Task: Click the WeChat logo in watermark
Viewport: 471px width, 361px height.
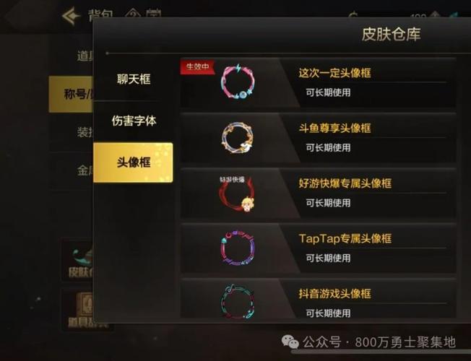Action: pos(290,342)
